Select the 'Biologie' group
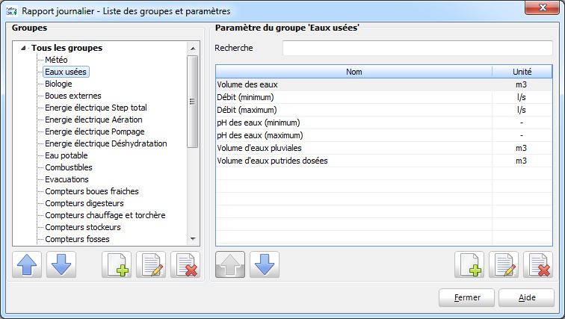This screenshot has height=319, width=565. [x=58, y=84]
